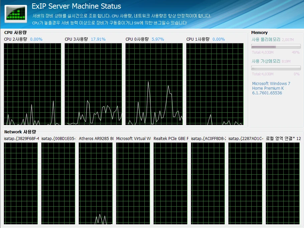Select the Realtek PCIe GBE network graph
The width and height of the screenshot is (304, 228).
[170, 184]
